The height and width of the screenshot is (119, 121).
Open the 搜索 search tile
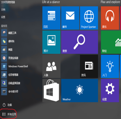pos(80,42)
